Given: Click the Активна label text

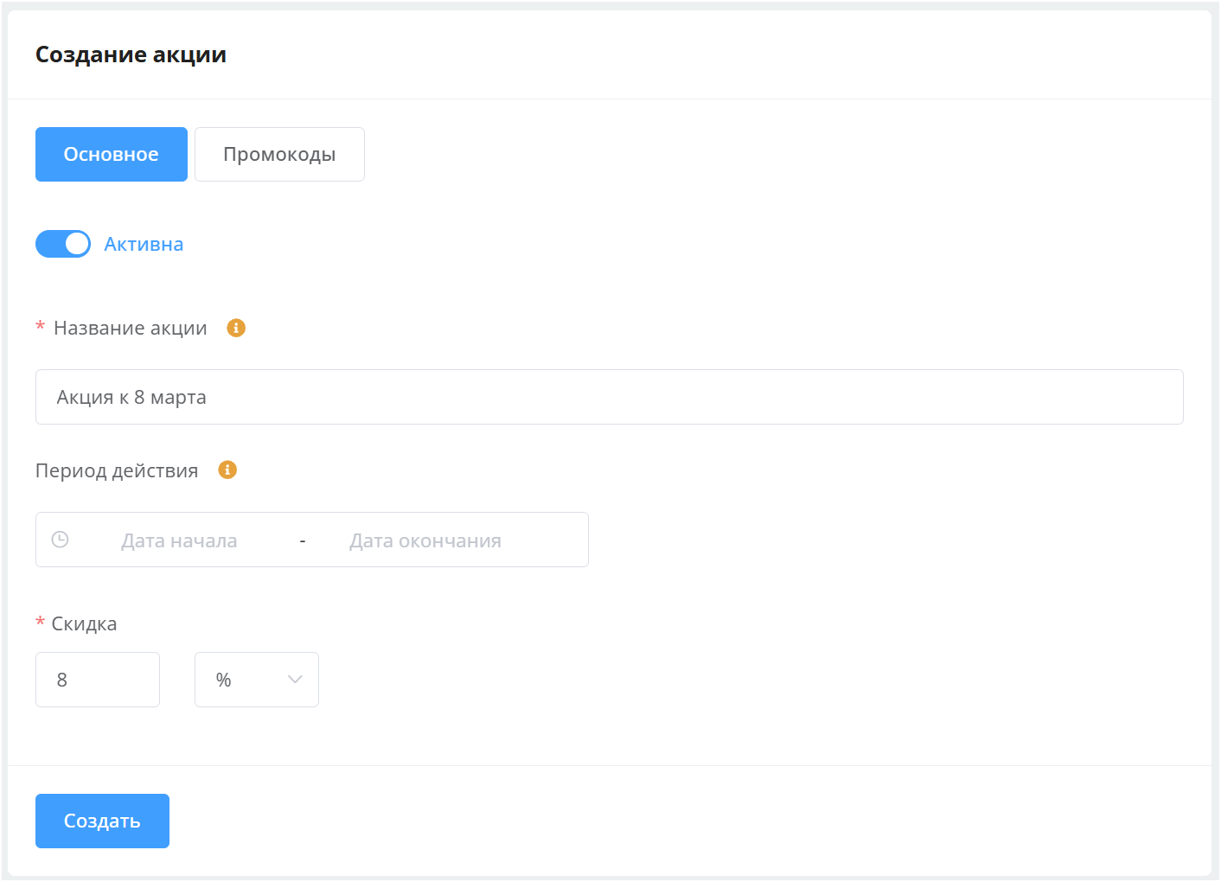Looking at the screenshot, I should coord(144,244).
